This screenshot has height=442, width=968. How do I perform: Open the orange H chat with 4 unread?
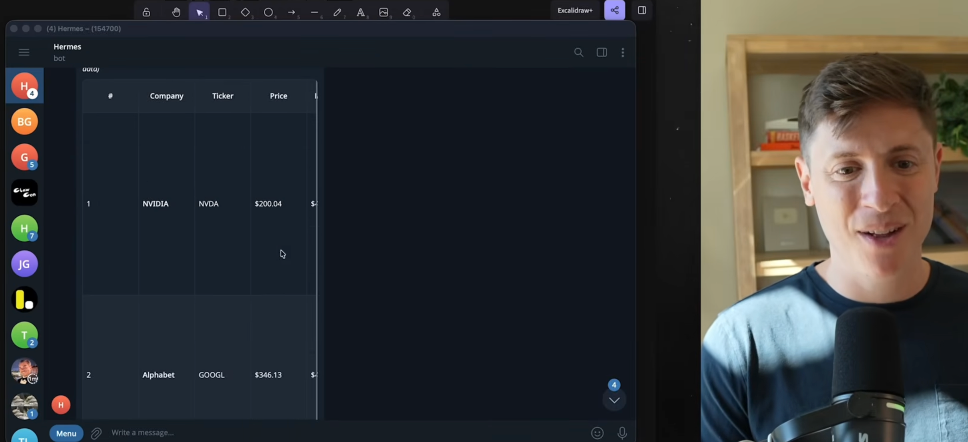point(24,86)
